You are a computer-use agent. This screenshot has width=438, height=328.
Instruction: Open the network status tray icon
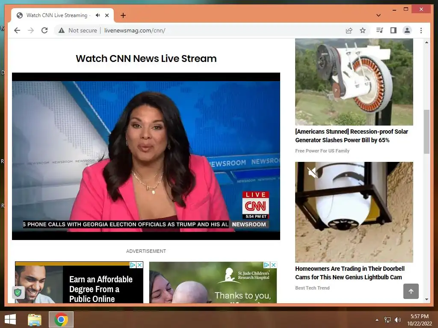click(388, 320)
